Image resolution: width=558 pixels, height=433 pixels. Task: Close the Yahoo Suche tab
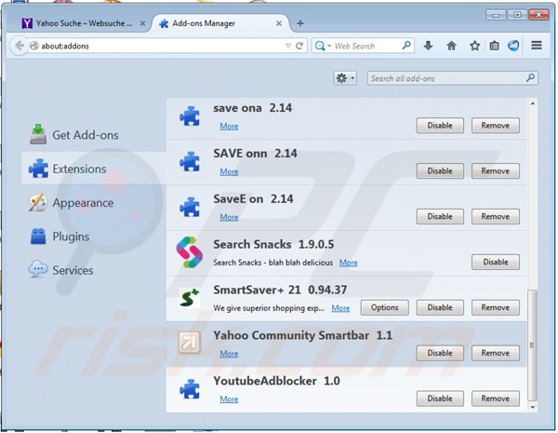142,23
